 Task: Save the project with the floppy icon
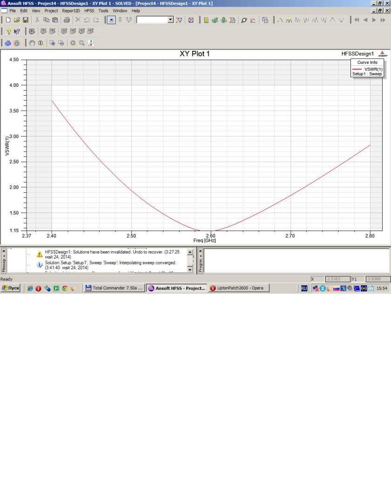click(x=26, y=20)
